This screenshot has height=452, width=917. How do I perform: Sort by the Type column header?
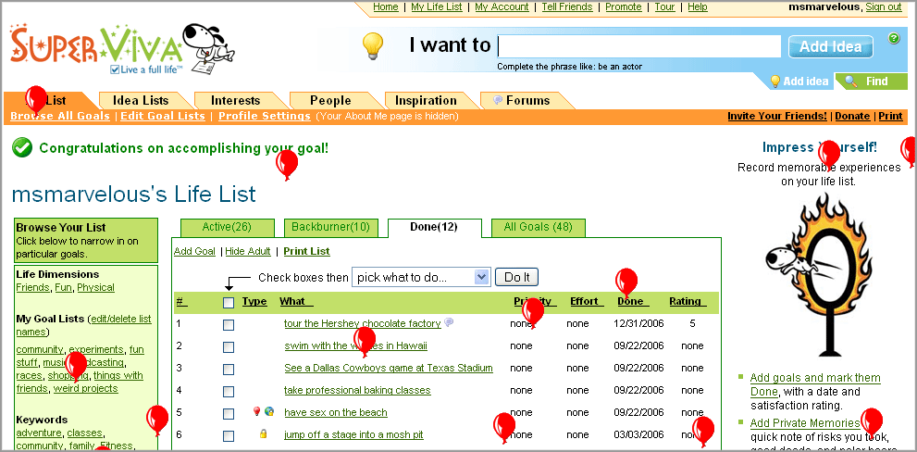254,302
